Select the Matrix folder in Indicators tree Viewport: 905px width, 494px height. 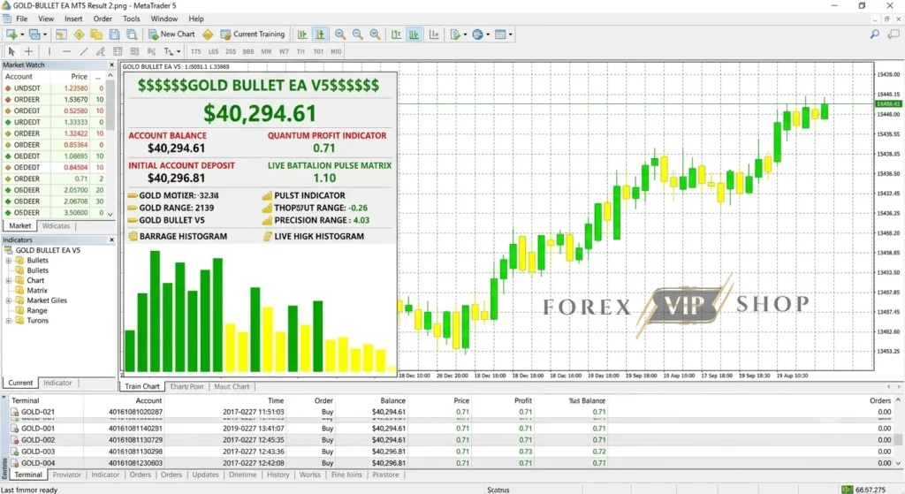coord(37,291)
